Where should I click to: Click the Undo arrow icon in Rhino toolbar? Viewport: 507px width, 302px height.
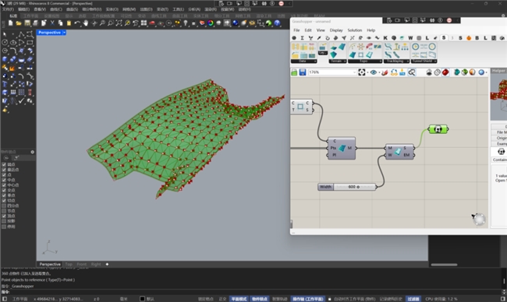[x=77, y=23]
